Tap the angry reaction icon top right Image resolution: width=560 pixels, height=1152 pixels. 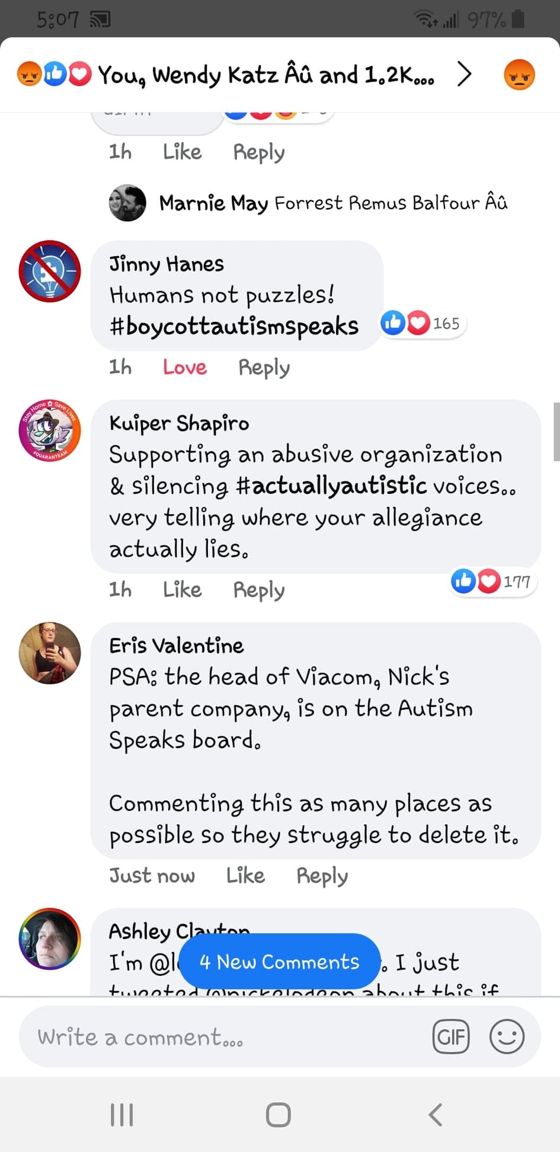click(x=519, y=75)
